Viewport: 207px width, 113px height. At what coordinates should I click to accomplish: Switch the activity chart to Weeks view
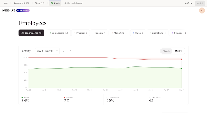[x=166, y=51]
